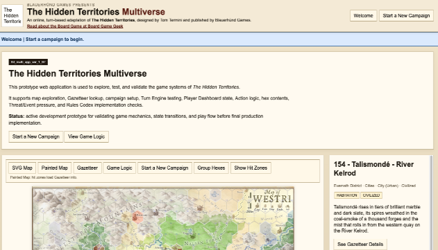Open the Gazetteer tab
This screenshot has width=438, height=250.
click(87, 168)
